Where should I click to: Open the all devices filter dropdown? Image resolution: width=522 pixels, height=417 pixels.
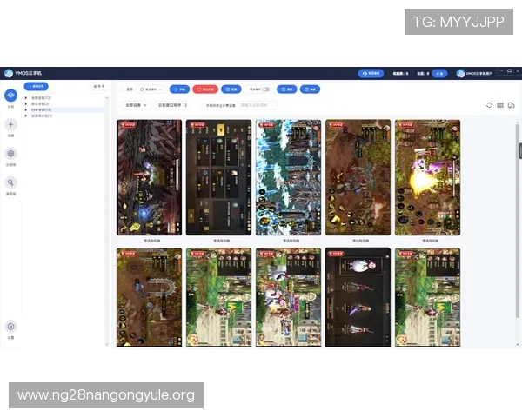pos(136,105)
